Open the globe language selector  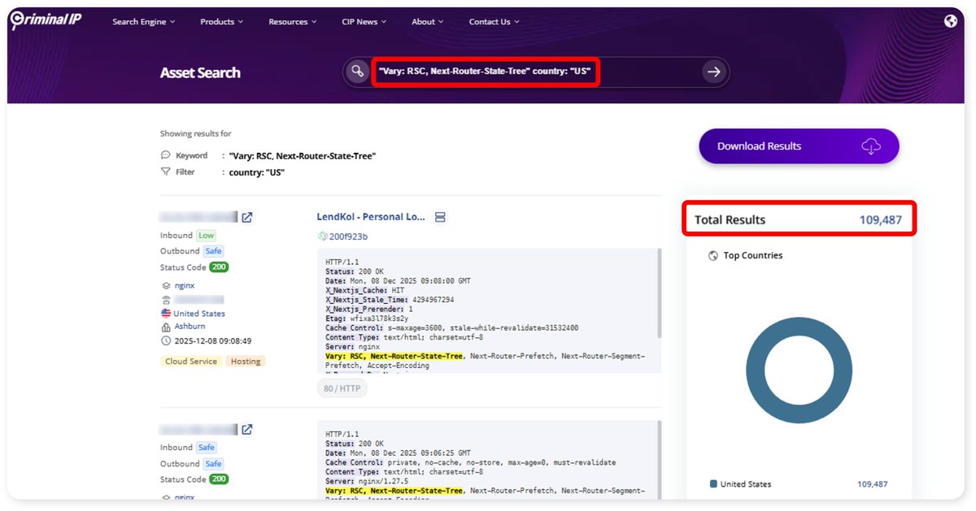pyautogui.click(x=951, y=21)
